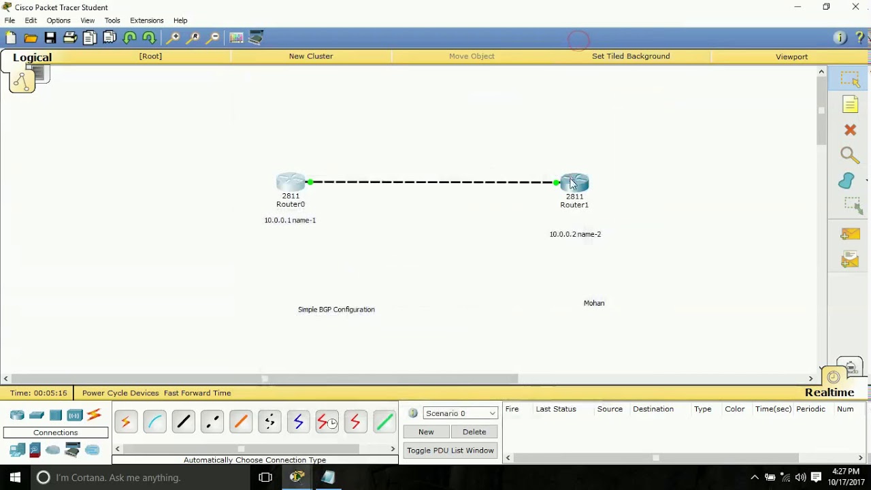Screen dimensions: 871x490
Task: Open the Edit menu
Action: pyautogui.click(x=31, y=20)
